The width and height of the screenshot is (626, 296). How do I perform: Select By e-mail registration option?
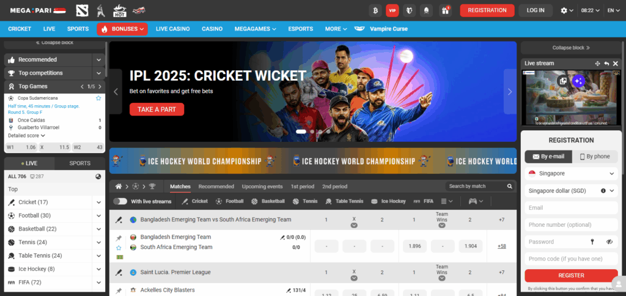coord(548,157)
